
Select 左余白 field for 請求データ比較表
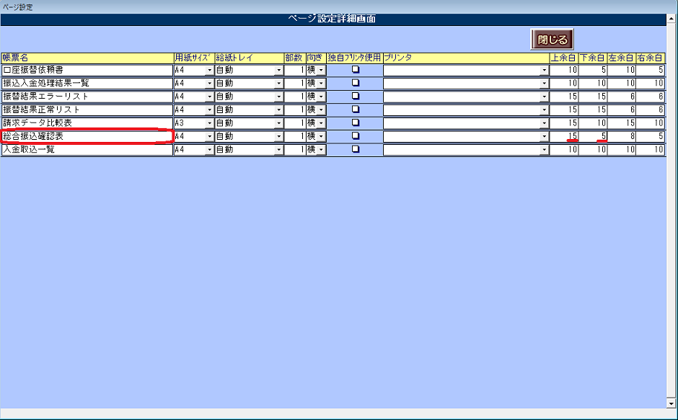(x=621, y=123)
